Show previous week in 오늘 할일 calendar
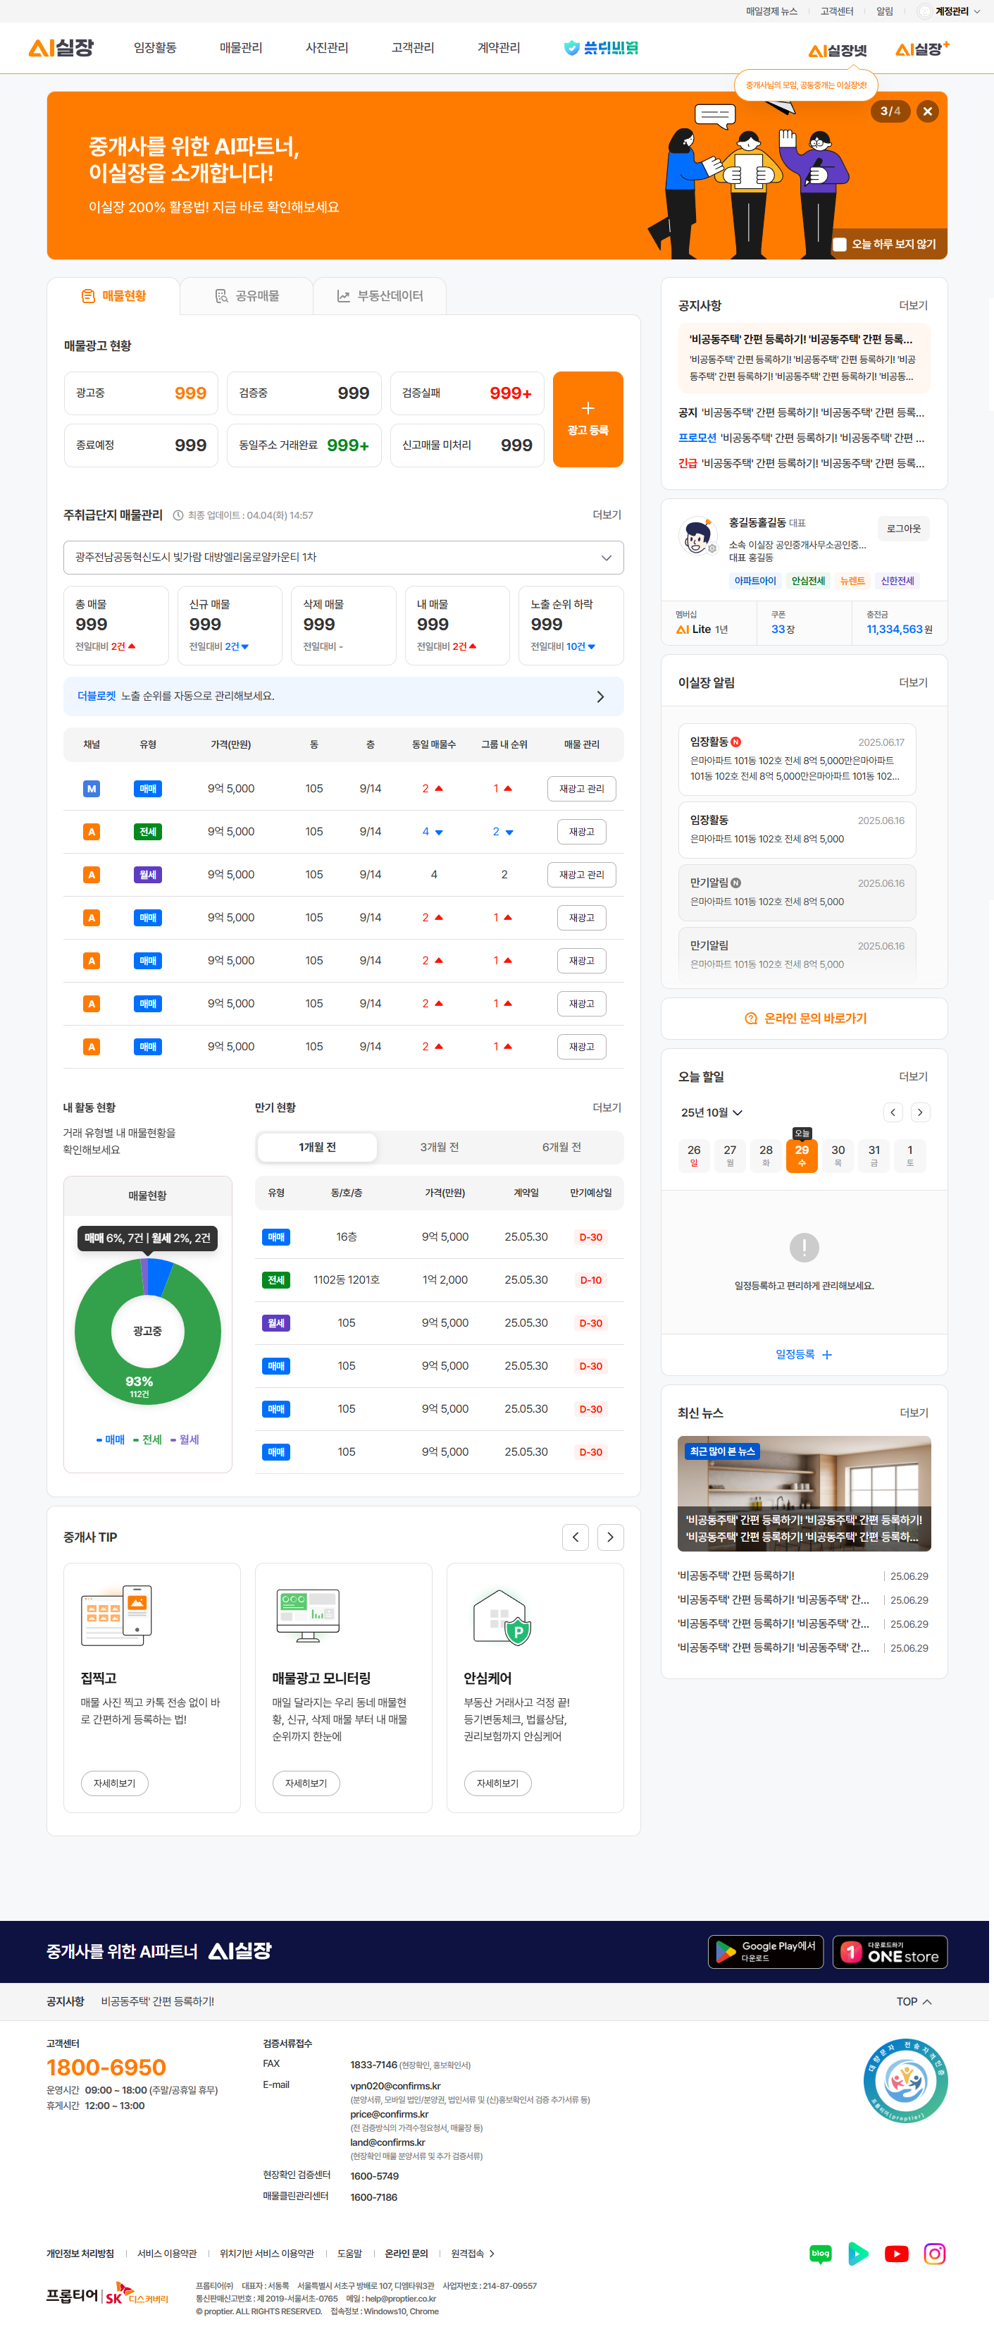This screenshot has width=994, height=2334. [x=893, y=1112]
